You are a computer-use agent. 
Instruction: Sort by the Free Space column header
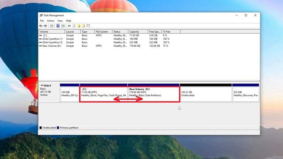(x=155, y=31)
